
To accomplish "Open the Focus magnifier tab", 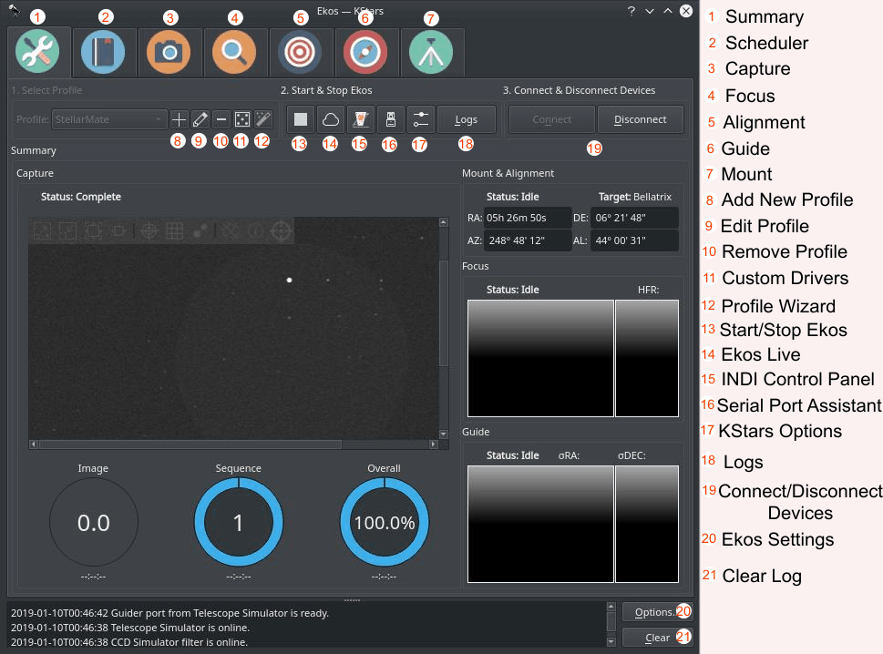I will point(234,53).
